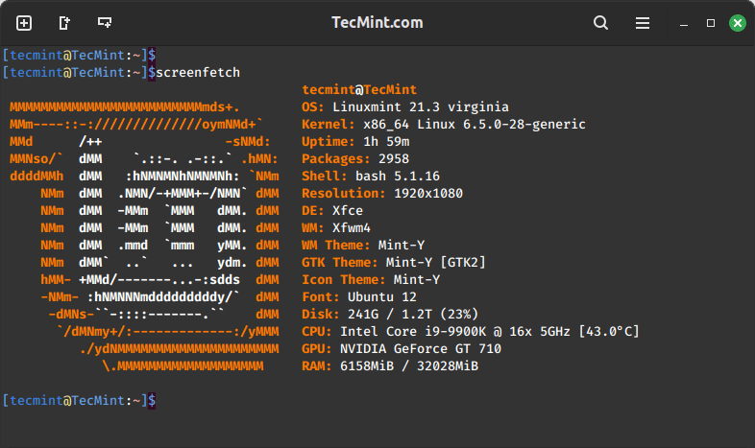Add a terminal to the right
Screen dimensions: 755x448
click(x=64, y=22)
